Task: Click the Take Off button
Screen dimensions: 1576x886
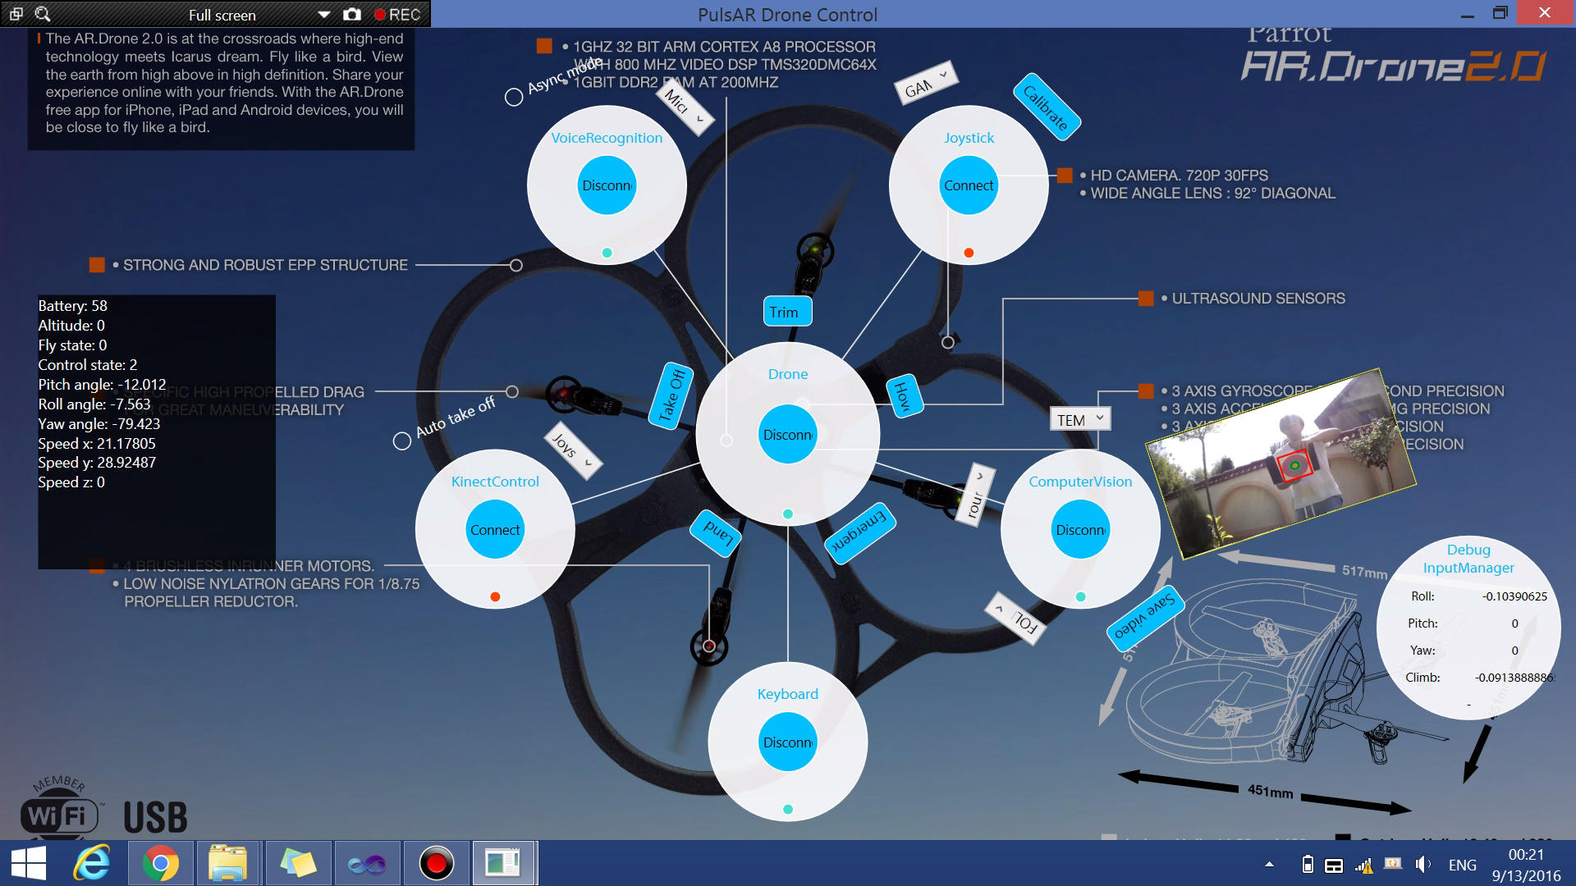Action: coord(671,395)
